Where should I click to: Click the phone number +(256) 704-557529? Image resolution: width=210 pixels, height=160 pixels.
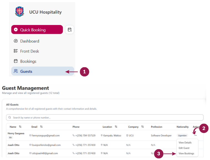[85, 136]
